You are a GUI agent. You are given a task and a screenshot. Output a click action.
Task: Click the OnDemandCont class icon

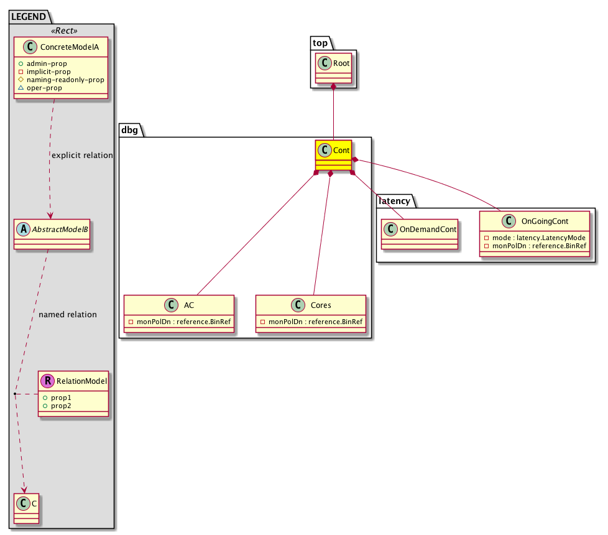390,228
